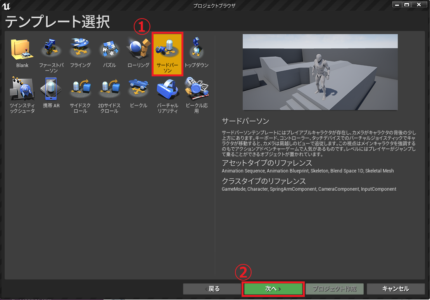Pick the 2Dサイドスクロール template

pos(109,95)
